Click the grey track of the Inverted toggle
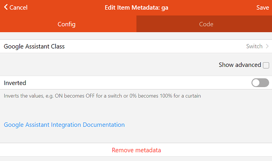Viewport: 272px width, 161px height. [x=265, y=83]
